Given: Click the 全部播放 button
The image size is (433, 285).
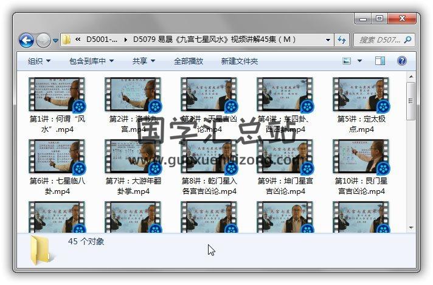Looking at the screenshot, I should pyautogui.click(x=189, y=61).
